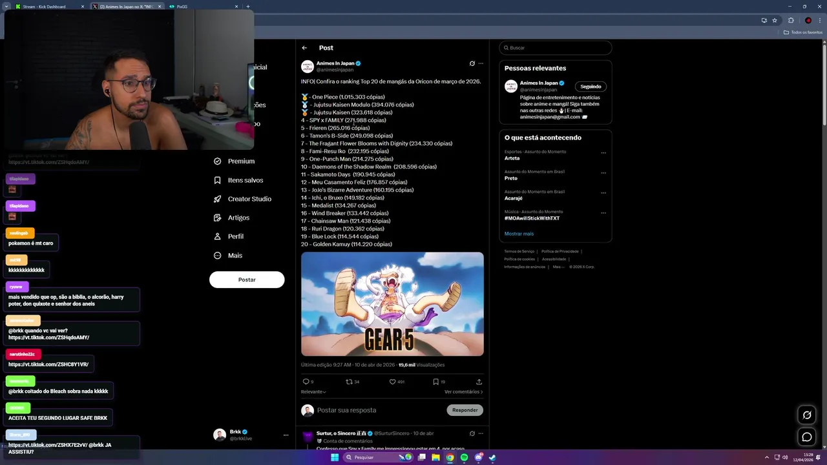Open Spotify from the taskbar

point(464,457)
